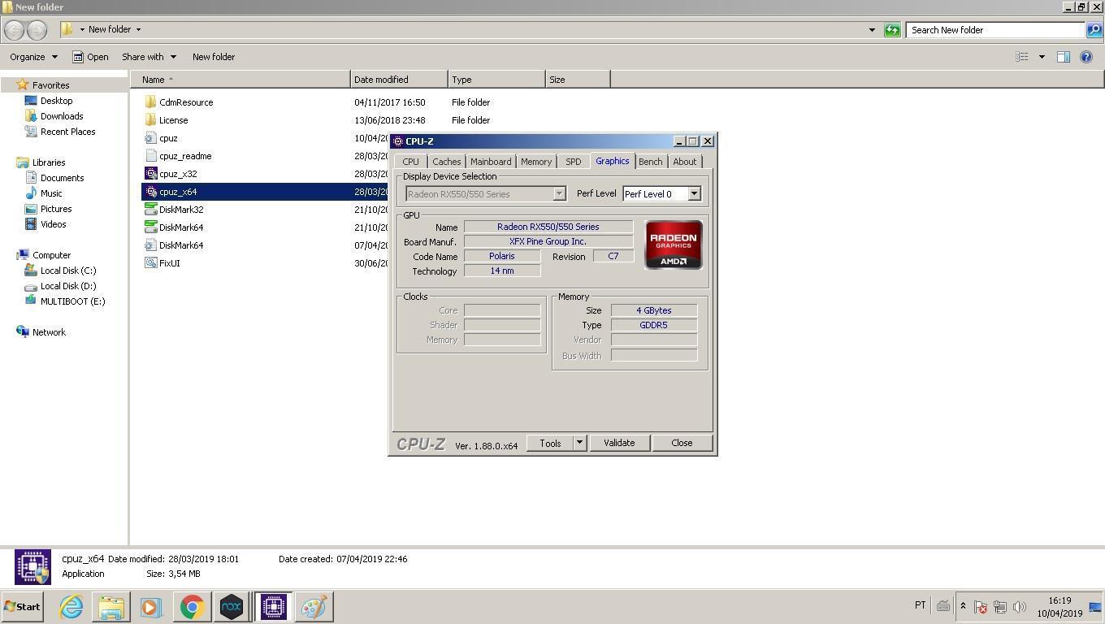
Task: Open the Perf Level dropdown
Action: (661, 194)
